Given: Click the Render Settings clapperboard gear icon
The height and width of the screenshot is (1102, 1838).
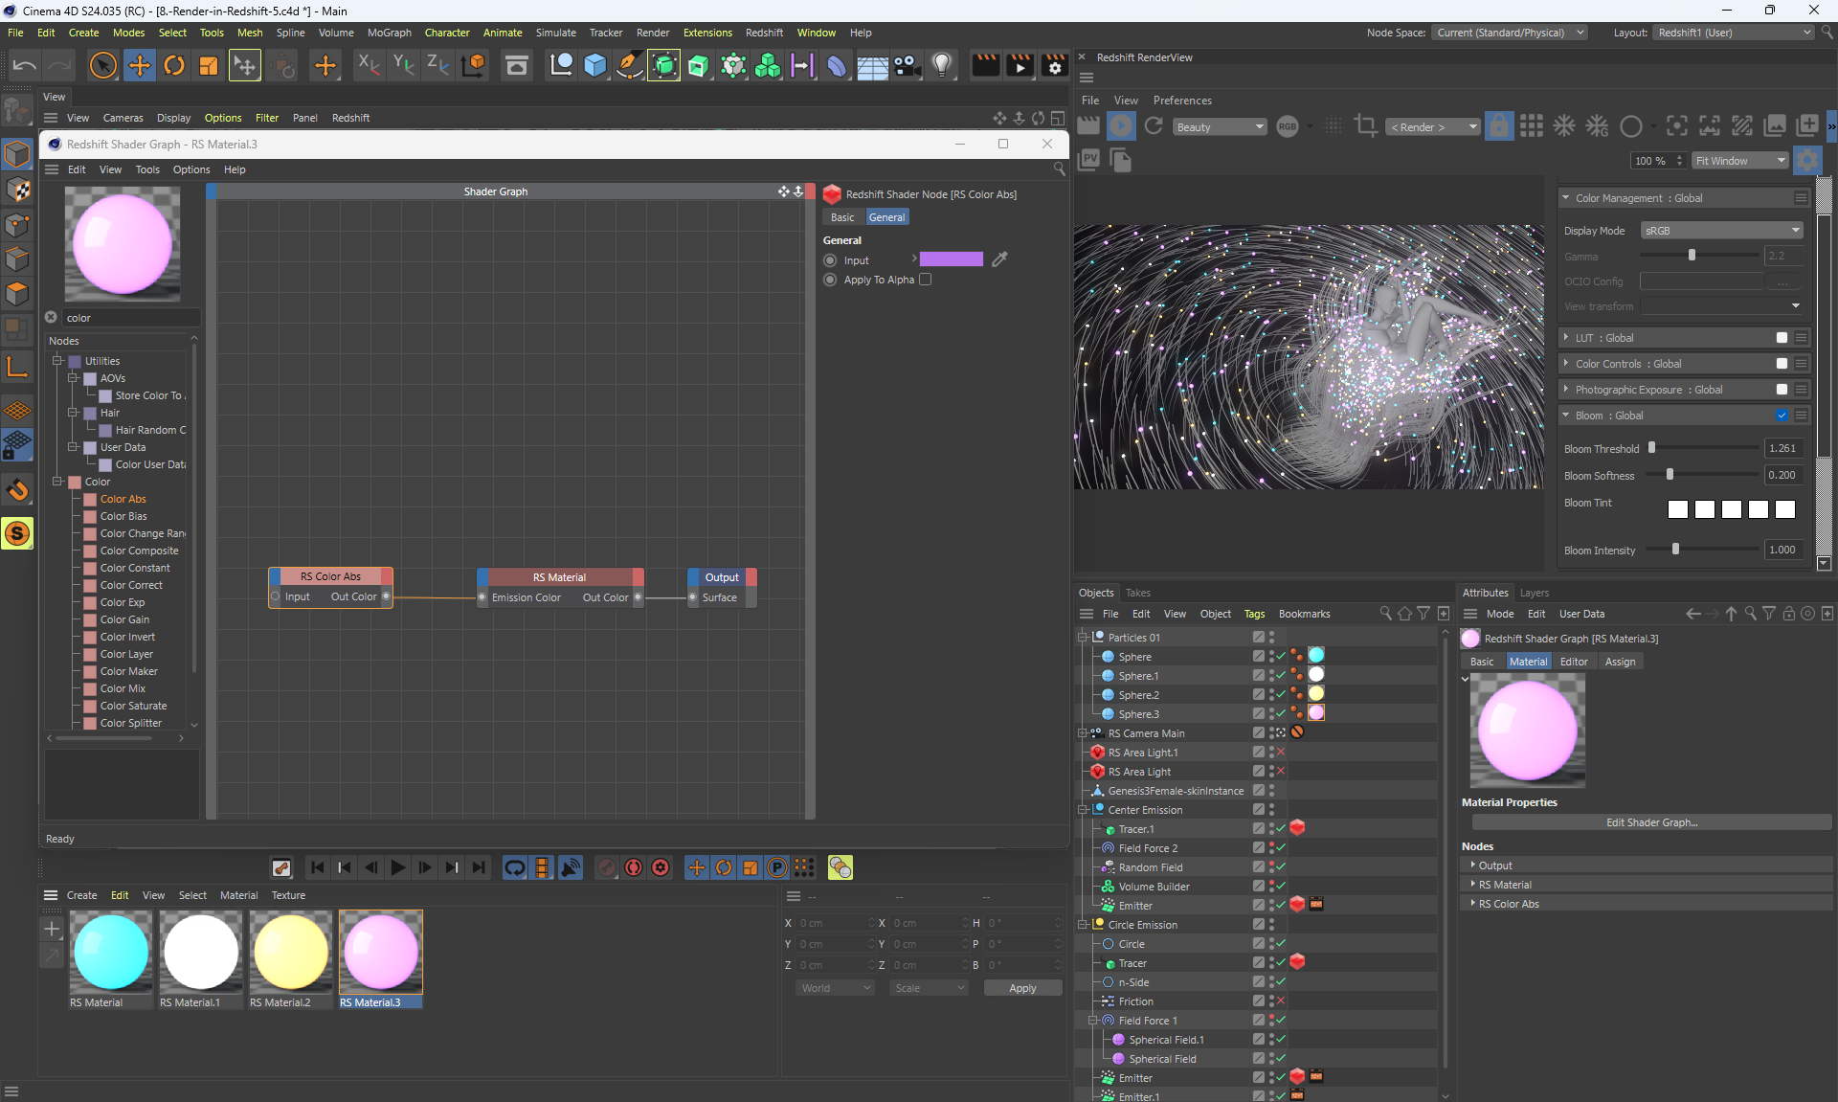Looking at the screenshot, I should (x=1054, y=65).
